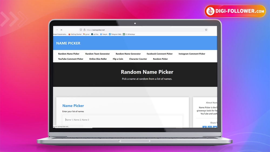Open the WhatsApp bookmark
Image resolution: width=270 pixels, height=152 pixels.
(x=129, y=34)
